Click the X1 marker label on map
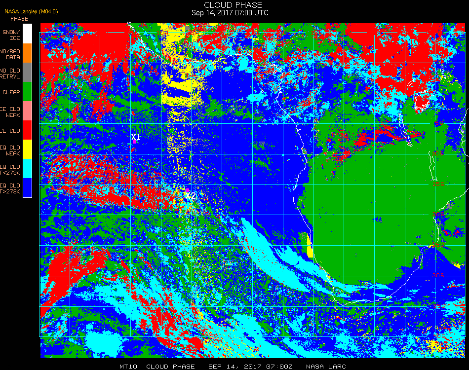 point(136,137)
